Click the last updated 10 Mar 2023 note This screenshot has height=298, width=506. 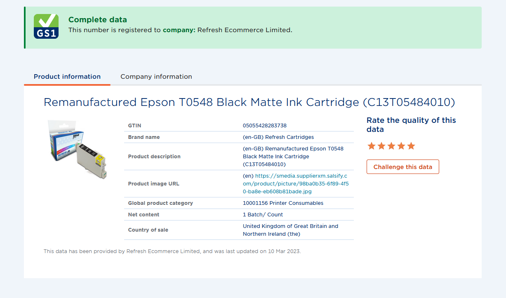(x=172, y=251)
